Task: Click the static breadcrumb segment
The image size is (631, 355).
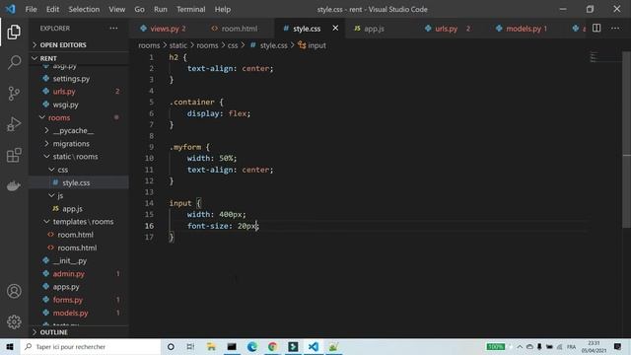Action: (x=177, y=45)
